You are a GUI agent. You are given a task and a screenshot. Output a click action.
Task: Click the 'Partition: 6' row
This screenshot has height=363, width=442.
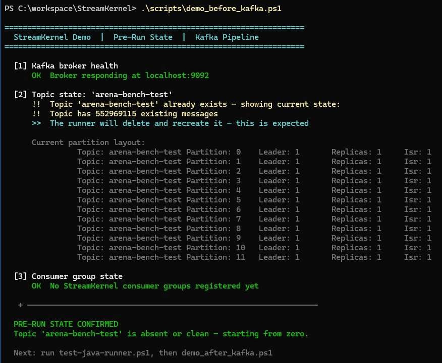[x=254, y=209]
